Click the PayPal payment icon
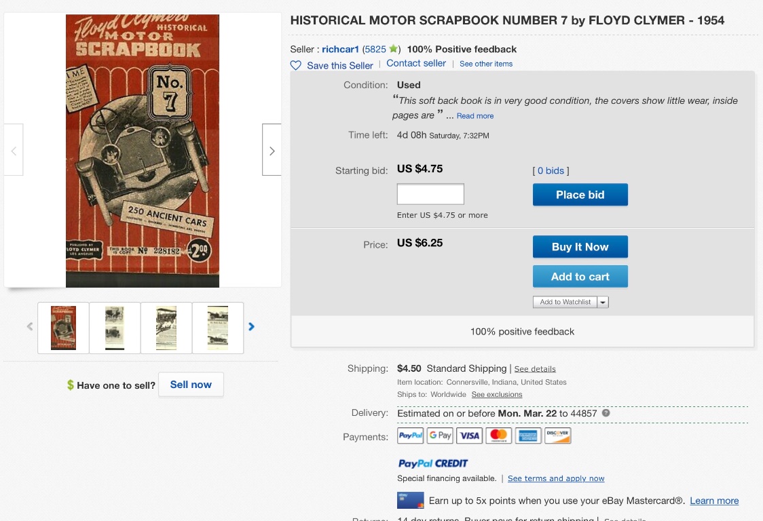The height and width of the screenshot is (521, 763). (411, 436)
